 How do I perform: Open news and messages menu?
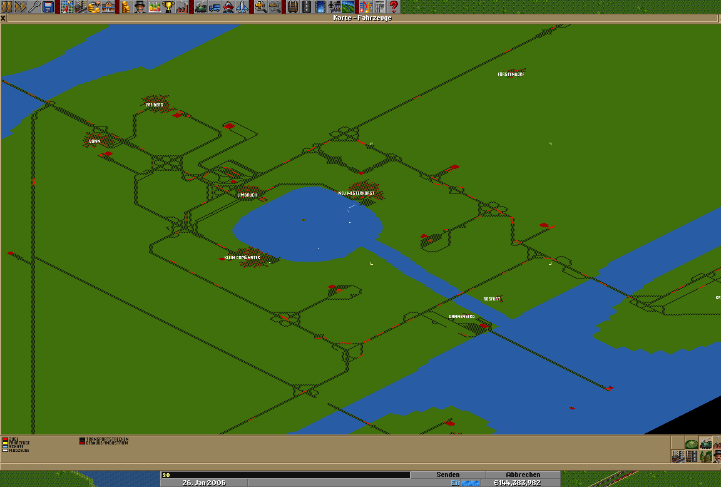(379, 6)
